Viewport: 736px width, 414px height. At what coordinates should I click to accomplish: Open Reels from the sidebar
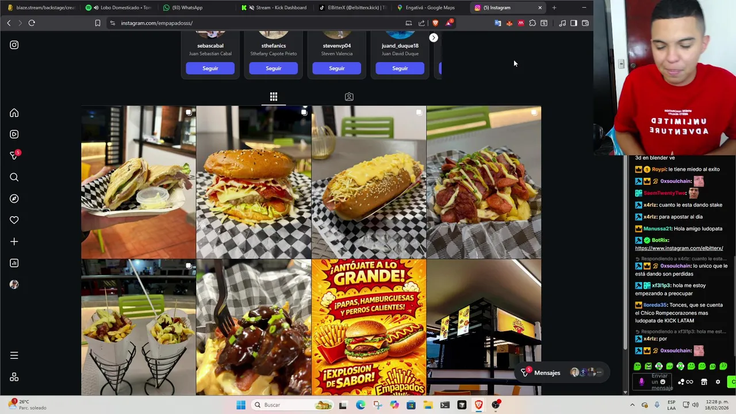(x=14, y=135)
